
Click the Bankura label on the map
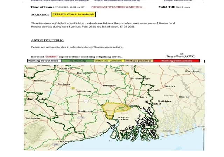pos(64,84)
